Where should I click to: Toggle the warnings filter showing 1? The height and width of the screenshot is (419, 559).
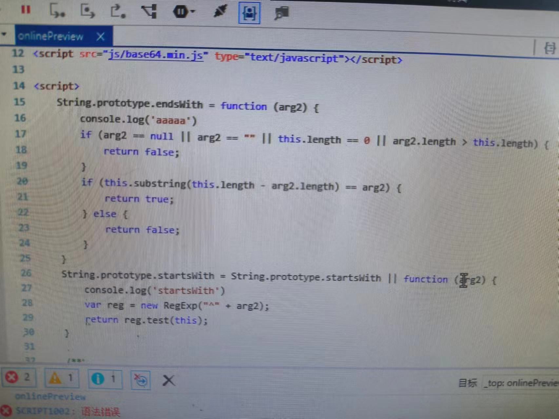(x=61, y=378)
